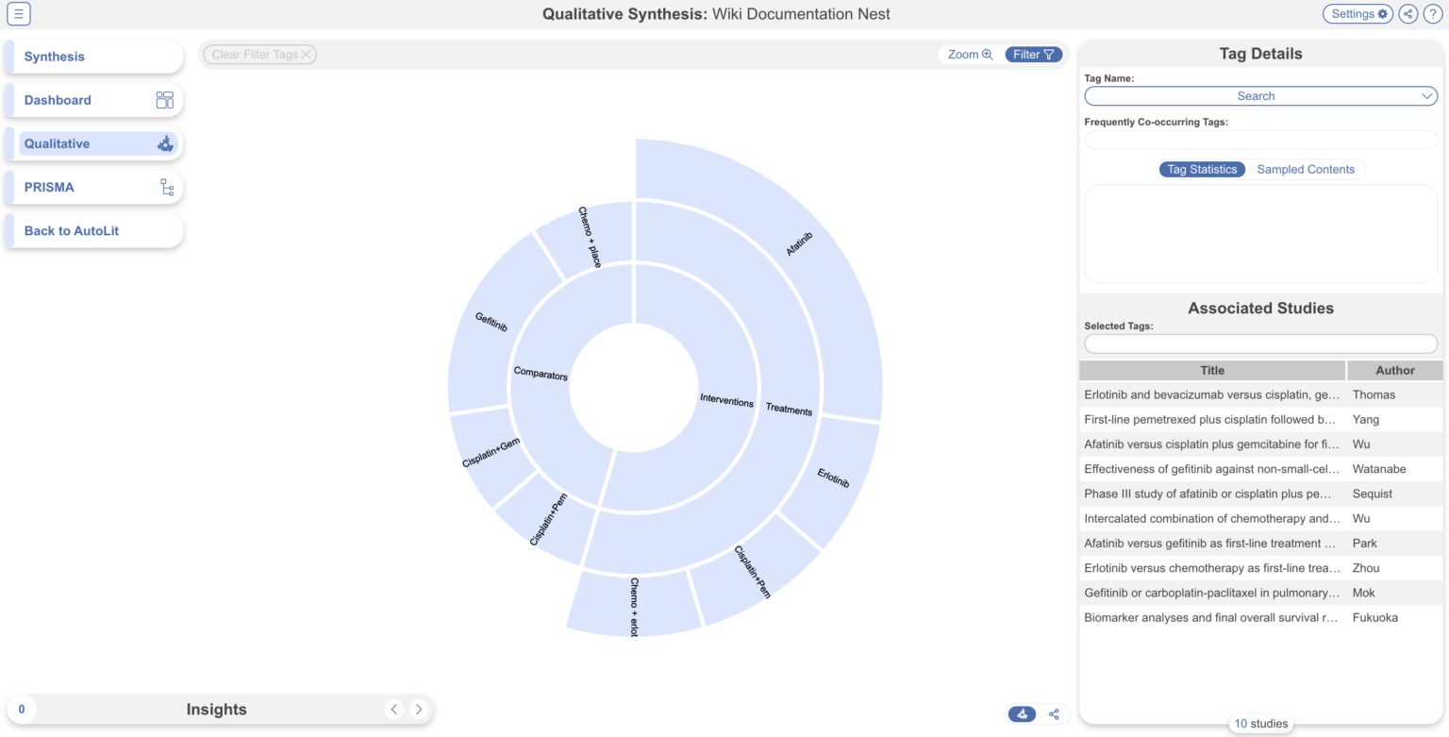The height and width of the screenshot is (737, 1449).
Task: Select the Afatinib segment of the sunburst chart
Action: [797, 241]
